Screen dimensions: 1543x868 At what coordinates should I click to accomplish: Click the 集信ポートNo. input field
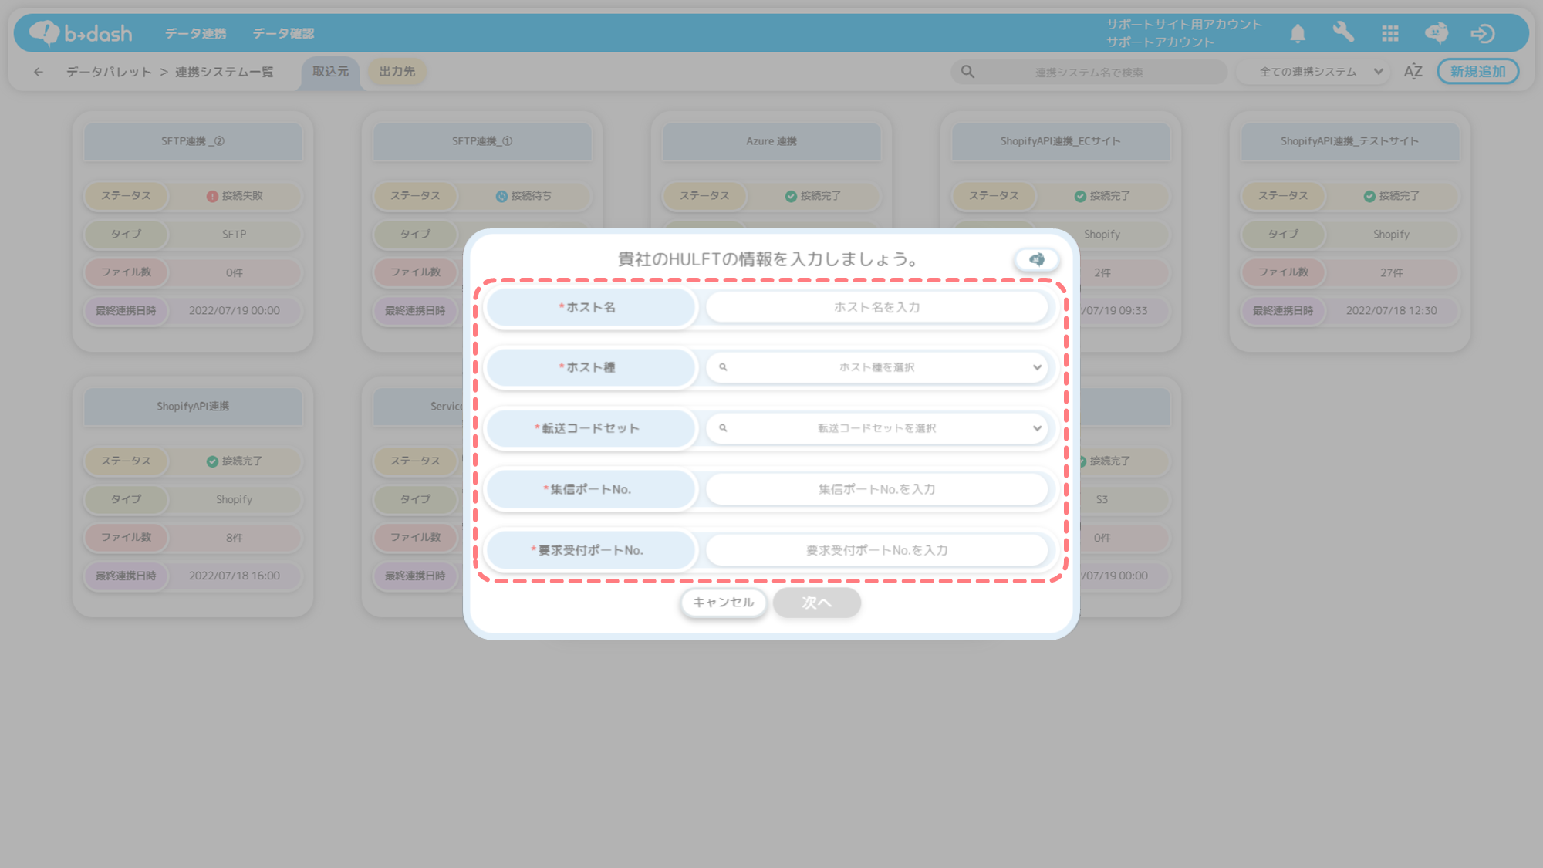click(x=877, y=489)
